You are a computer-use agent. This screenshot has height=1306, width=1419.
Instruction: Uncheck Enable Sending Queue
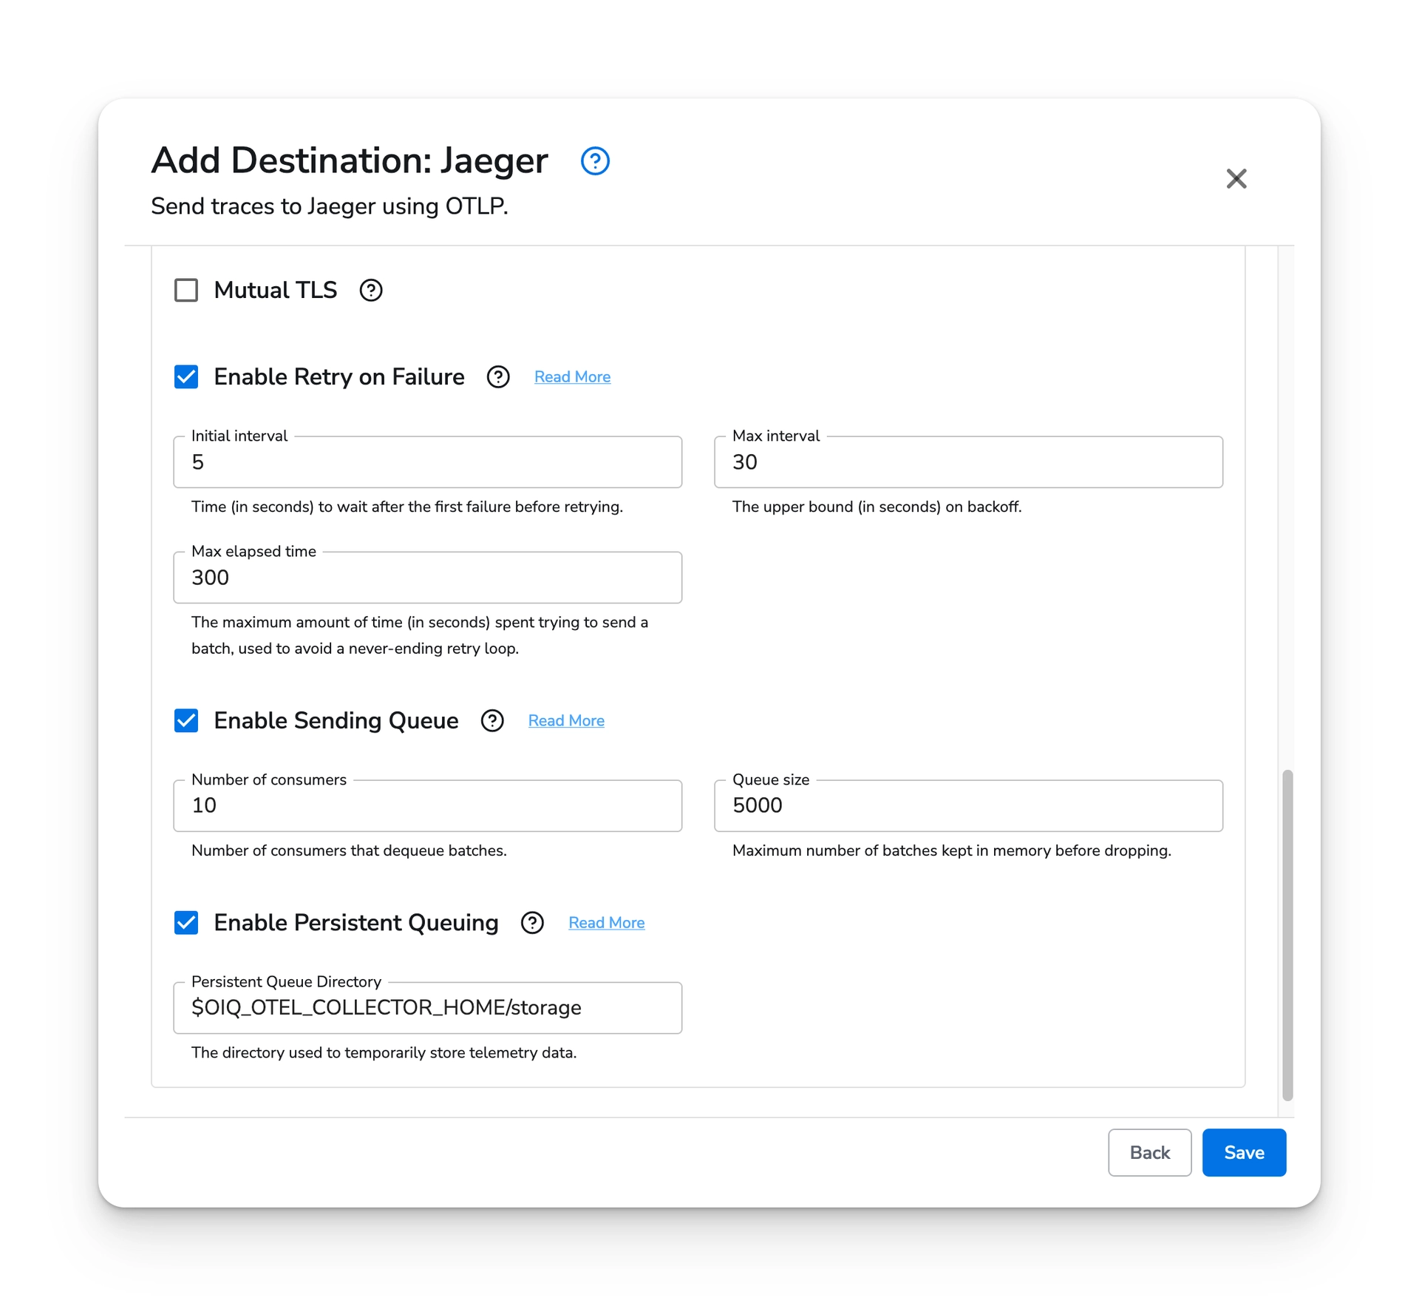[x=186, y=720]
